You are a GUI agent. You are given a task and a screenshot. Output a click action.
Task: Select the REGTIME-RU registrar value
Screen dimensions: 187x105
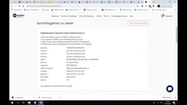[x=72, y=65]
